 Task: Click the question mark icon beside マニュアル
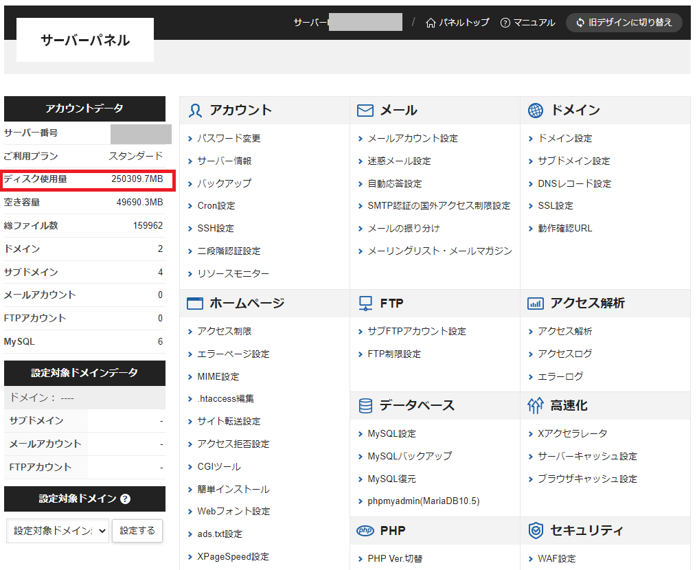click(505, 23)
